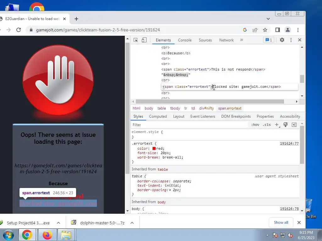Select body in the breadcrumb trail
This screenshot has height=241, width=322.
pyautogui.click(x=149, y=108)
